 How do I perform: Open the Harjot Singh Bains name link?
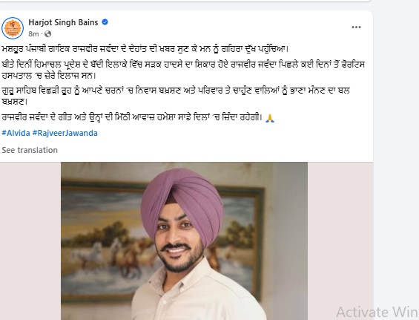(63, 22)
